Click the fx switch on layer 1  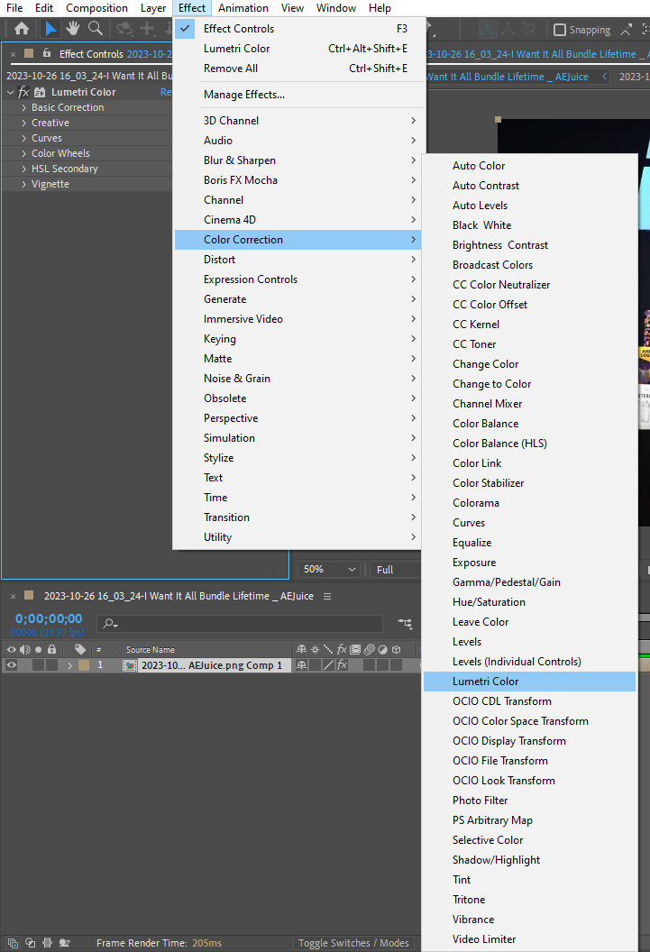pos(343,664)
